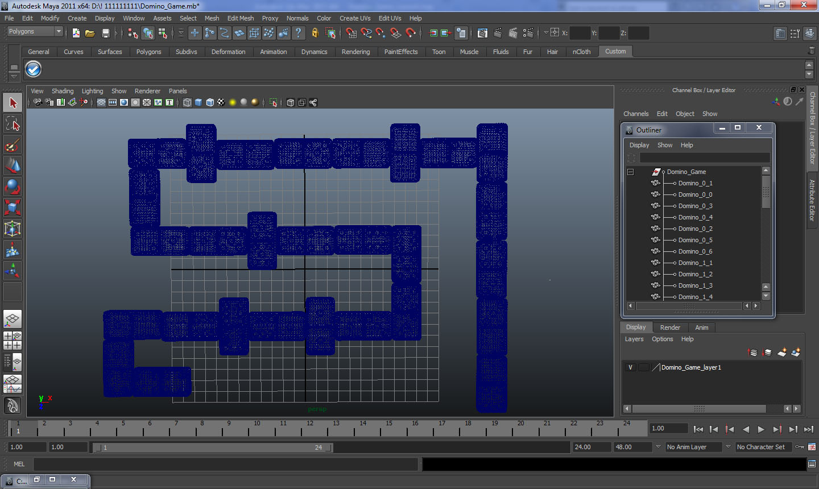
Task: Activate the Move tool in toolbox
Action: (13, 166)
